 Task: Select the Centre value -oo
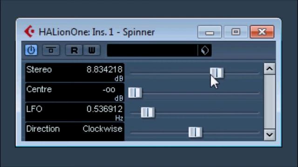[x=109, y=90]
